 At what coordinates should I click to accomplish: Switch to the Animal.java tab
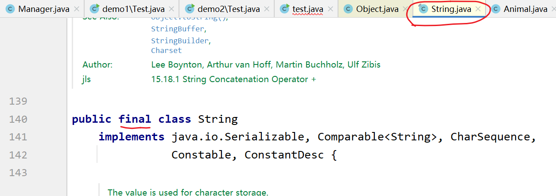[525, 9]
